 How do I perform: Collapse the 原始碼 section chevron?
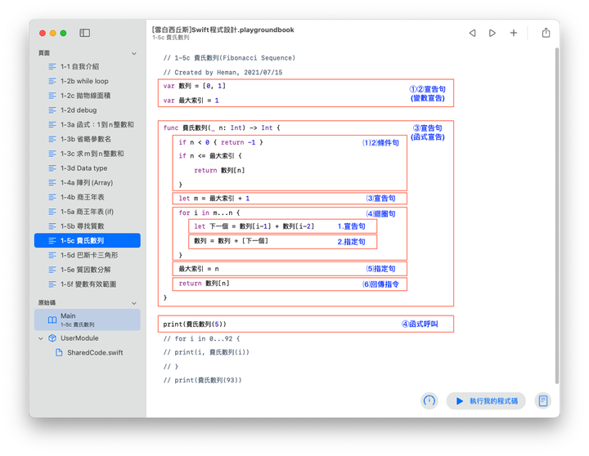(x=134, y=303)
